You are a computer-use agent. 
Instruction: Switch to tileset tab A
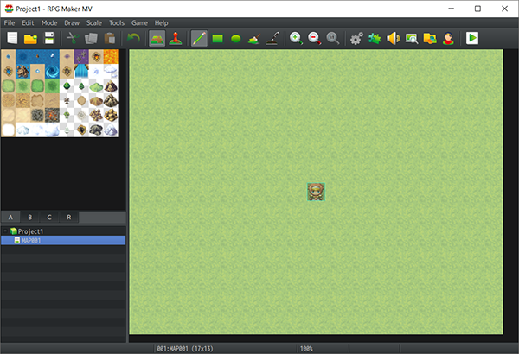[10, 218]
